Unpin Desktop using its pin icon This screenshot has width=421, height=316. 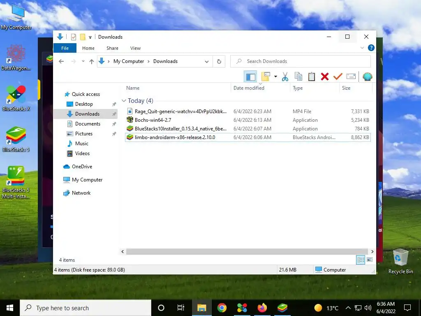114,104
